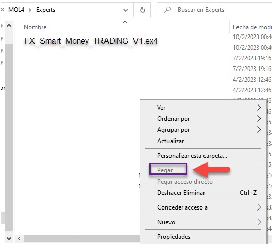The image size is (272, 244).
Task: Click the search magnifier icon
Action: coord(167,10)
